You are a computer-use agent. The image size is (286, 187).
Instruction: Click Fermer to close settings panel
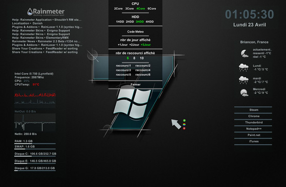pyautogui.click(x=136, y=85)
